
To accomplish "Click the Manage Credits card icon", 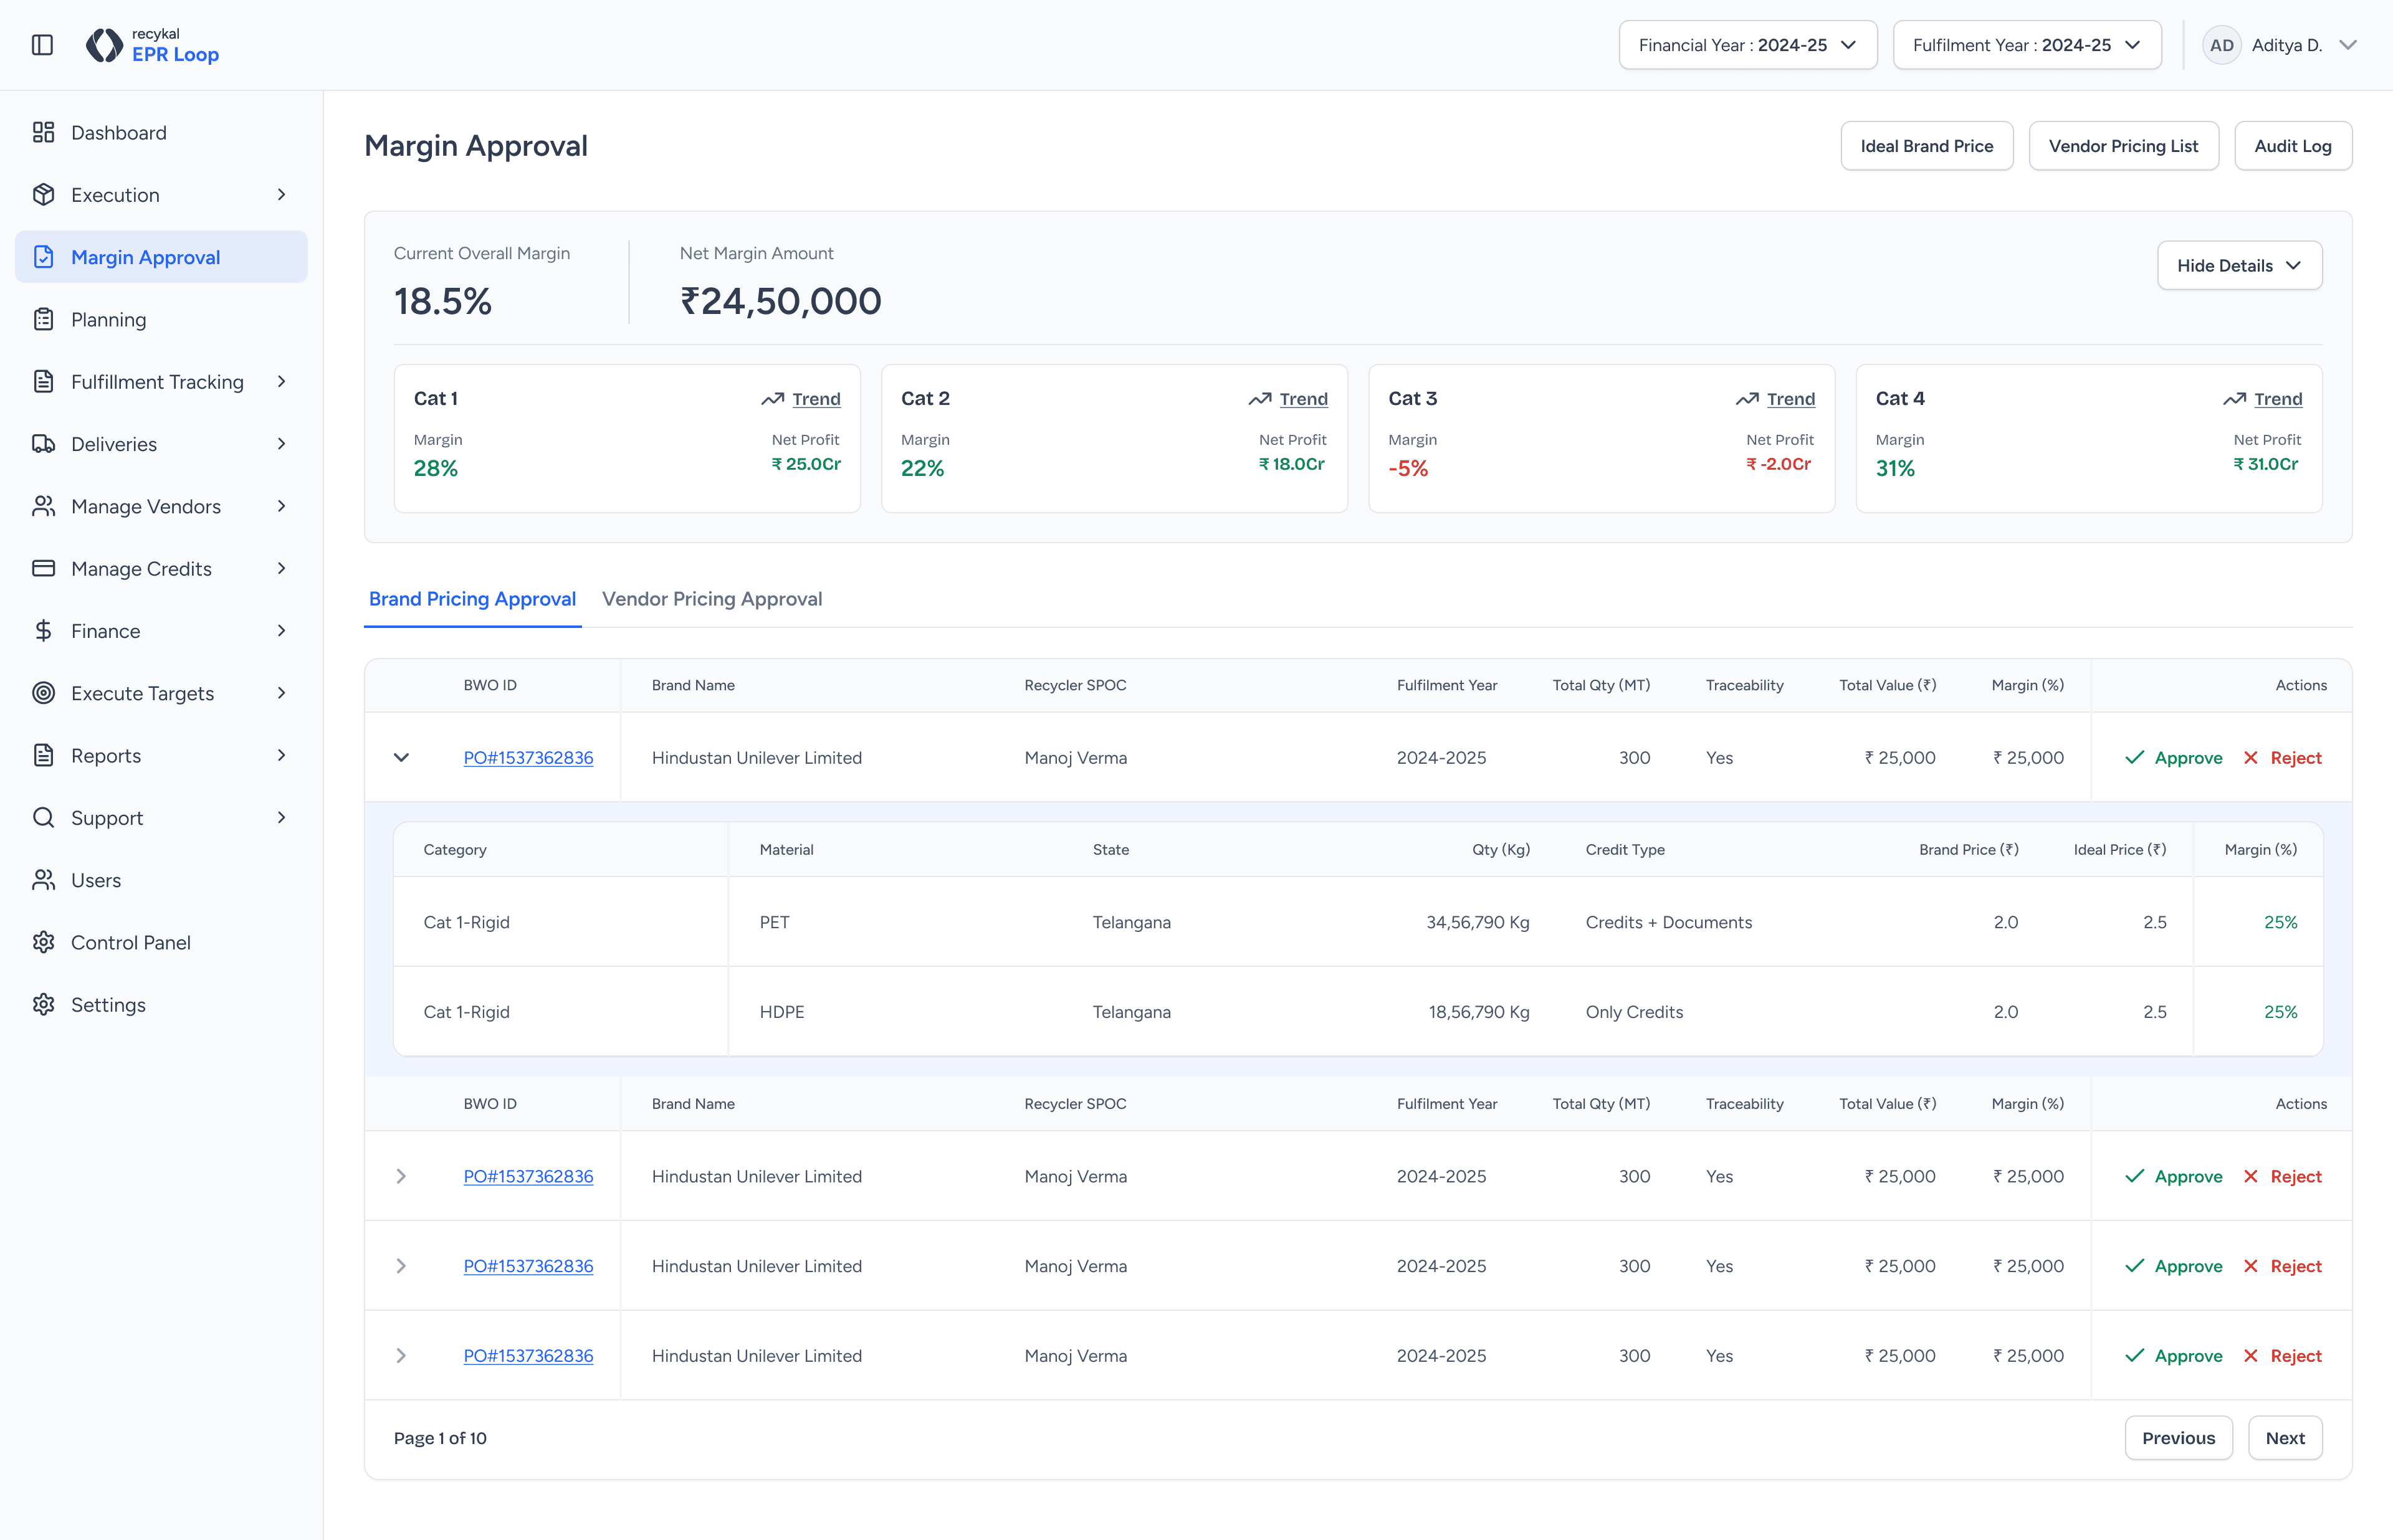I will coord(43,569).
